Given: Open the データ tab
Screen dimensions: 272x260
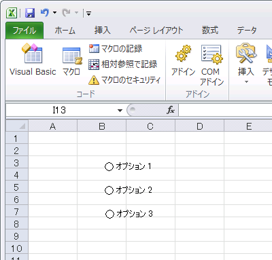Looking at the screenshot, I should pyautogui.click(x=247, y=31).
